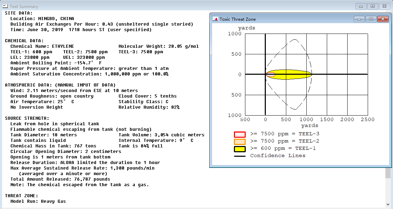Click 'Chemical Mass in Tank: 767 tons' text

53,146
